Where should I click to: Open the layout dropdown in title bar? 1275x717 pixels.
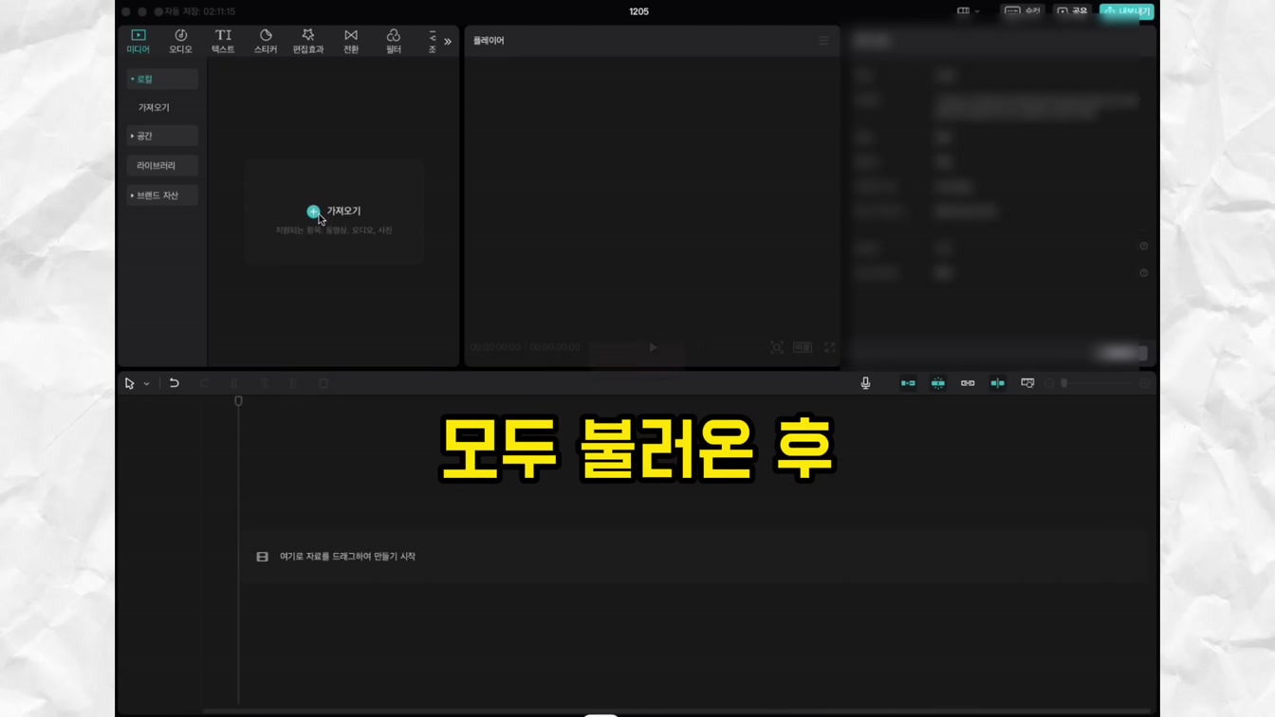coord(968,11)
